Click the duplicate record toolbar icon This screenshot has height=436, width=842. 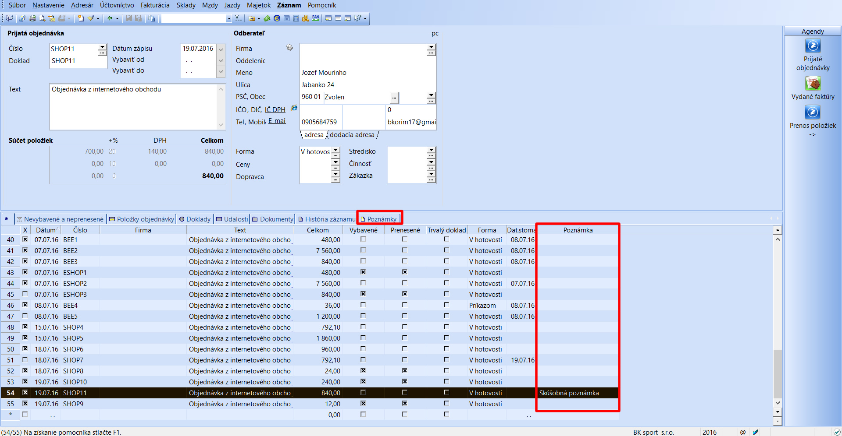point(151,18)
